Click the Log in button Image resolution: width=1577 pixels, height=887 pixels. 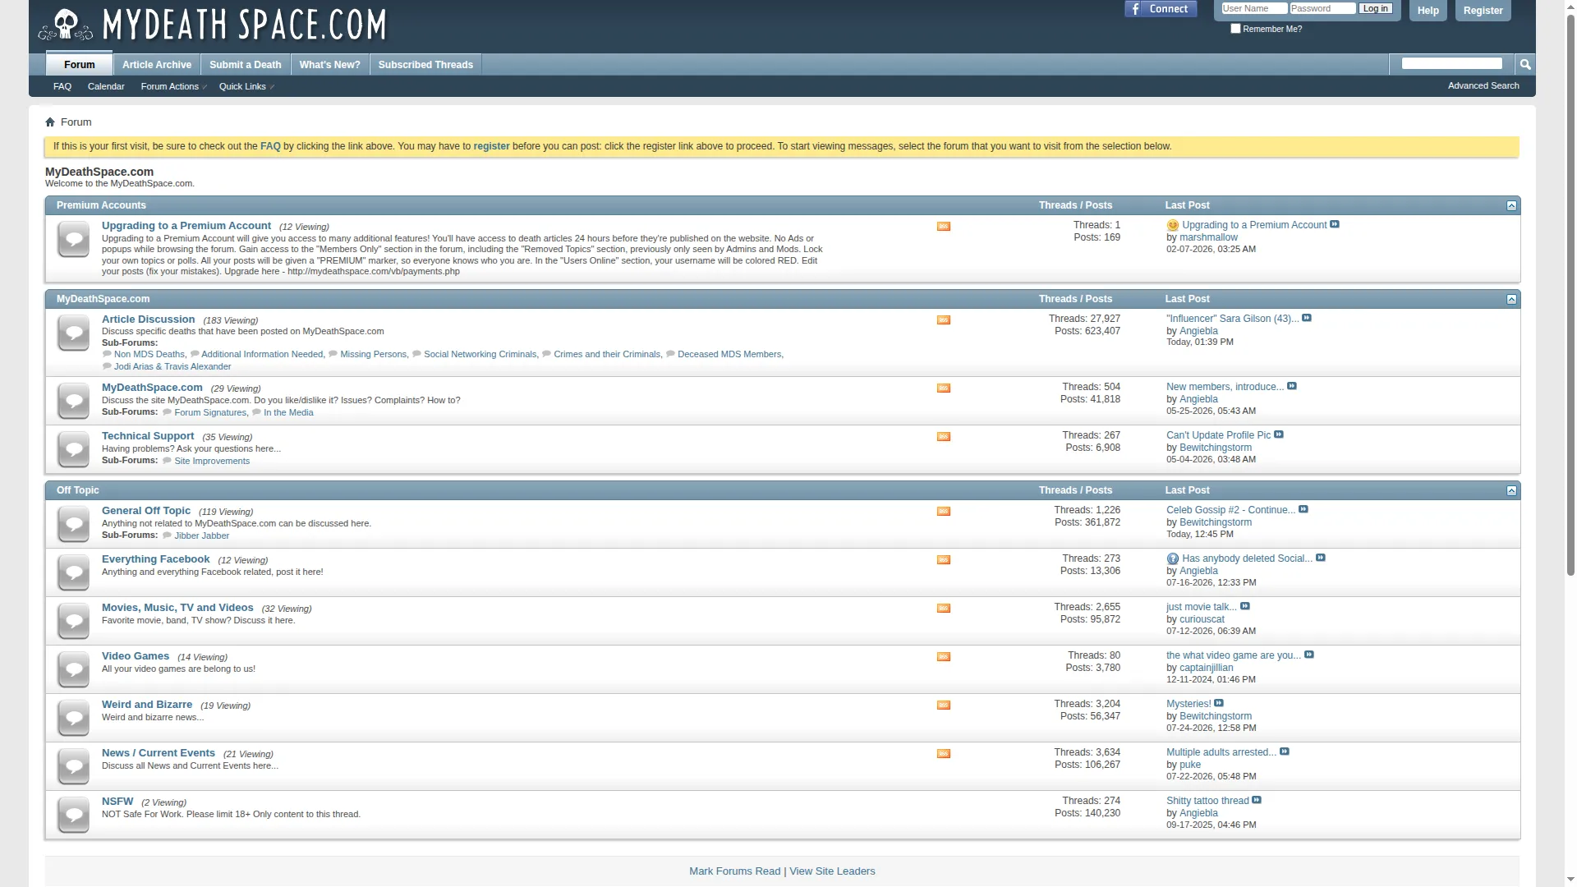pyautogui.click(x=1376, y=9)
